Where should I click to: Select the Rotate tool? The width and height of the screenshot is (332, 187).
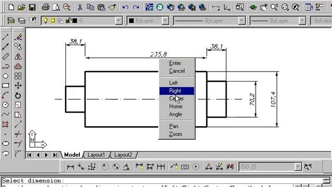(x=18, y=96)
